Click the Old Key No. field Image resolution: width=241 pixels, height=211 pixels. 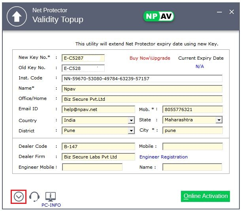pyautogui.click(x=83, y=68)
